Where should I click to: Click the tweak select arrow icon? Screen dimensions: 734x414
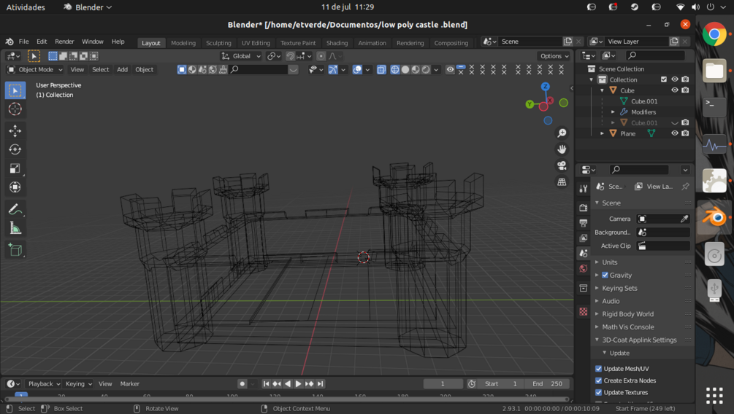pyautogui.click(x=34, y=56)
